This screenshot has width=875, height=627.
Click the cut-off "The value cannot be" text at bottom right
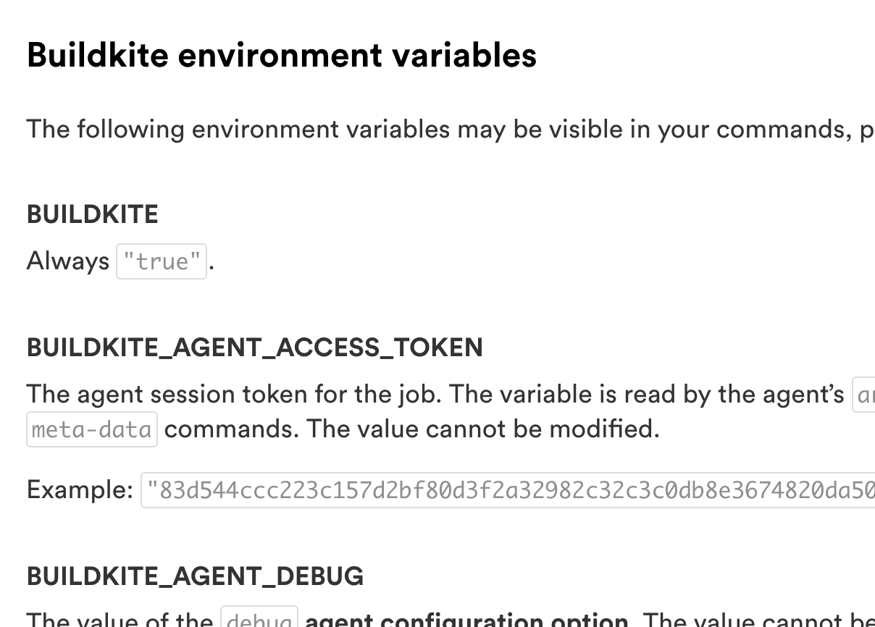(758, 620)
